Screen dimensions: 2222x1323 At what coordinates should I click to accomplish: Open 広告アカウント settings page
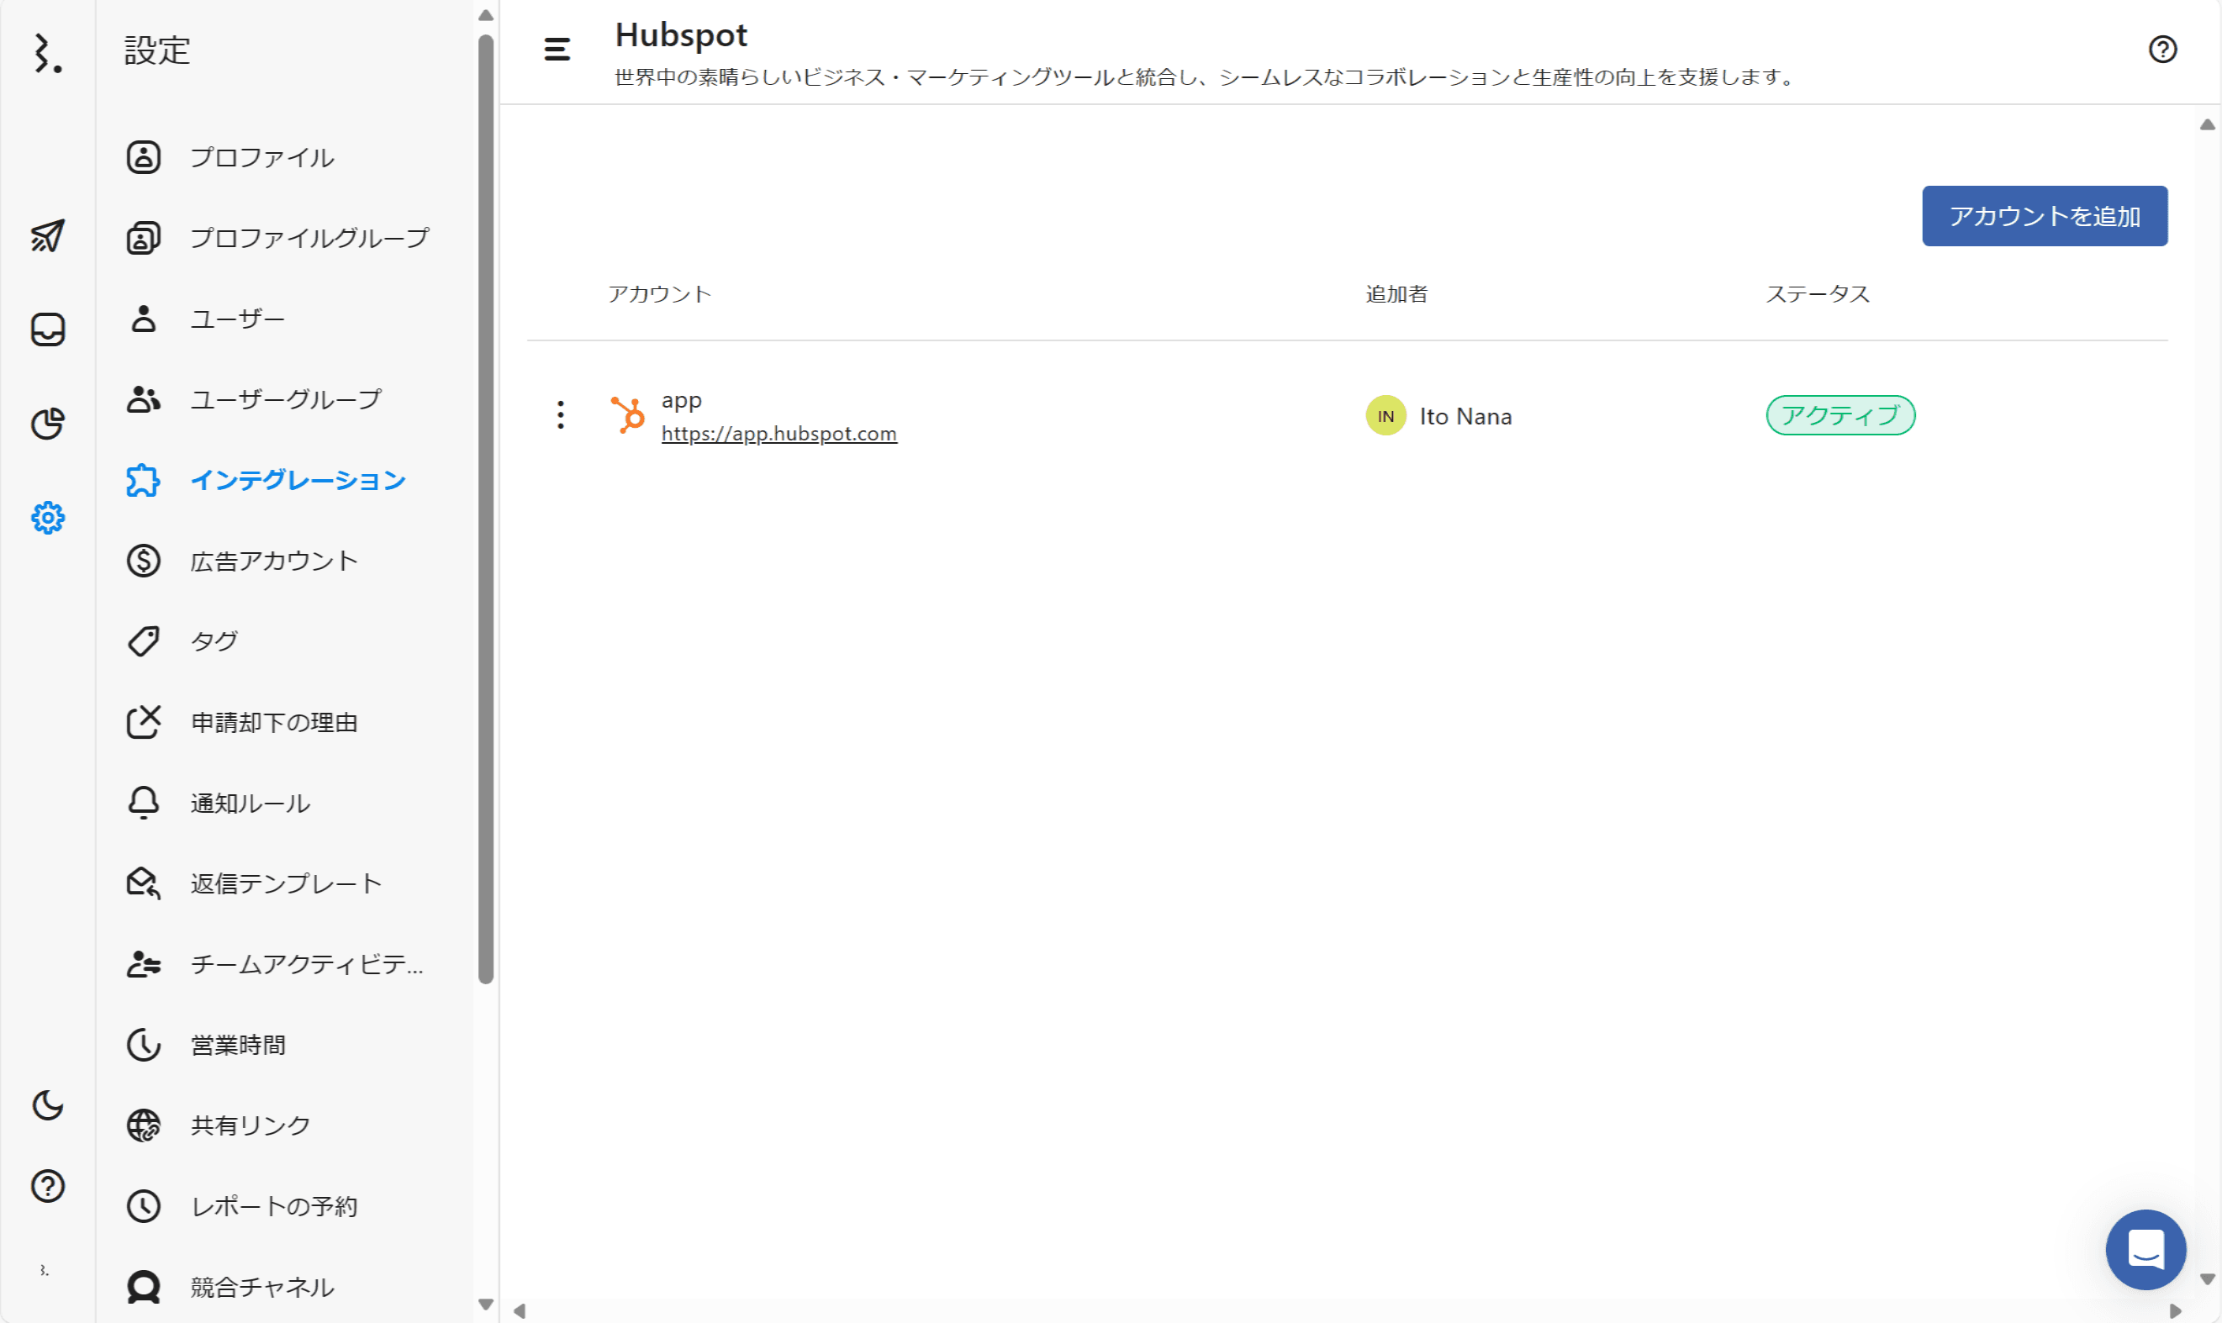274,561
